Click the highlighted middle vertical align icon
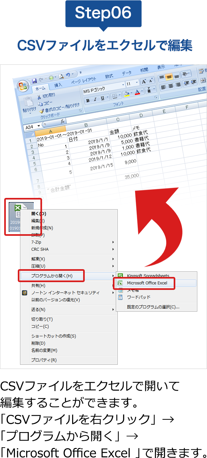Image resolution: width=207 pixels, height=458 pixels. [169, 77]
